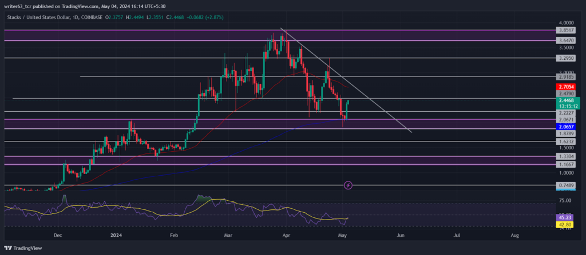Click the RSI 75.00 axis tick
Screen dimensions: 586x255
click(565, 201)
